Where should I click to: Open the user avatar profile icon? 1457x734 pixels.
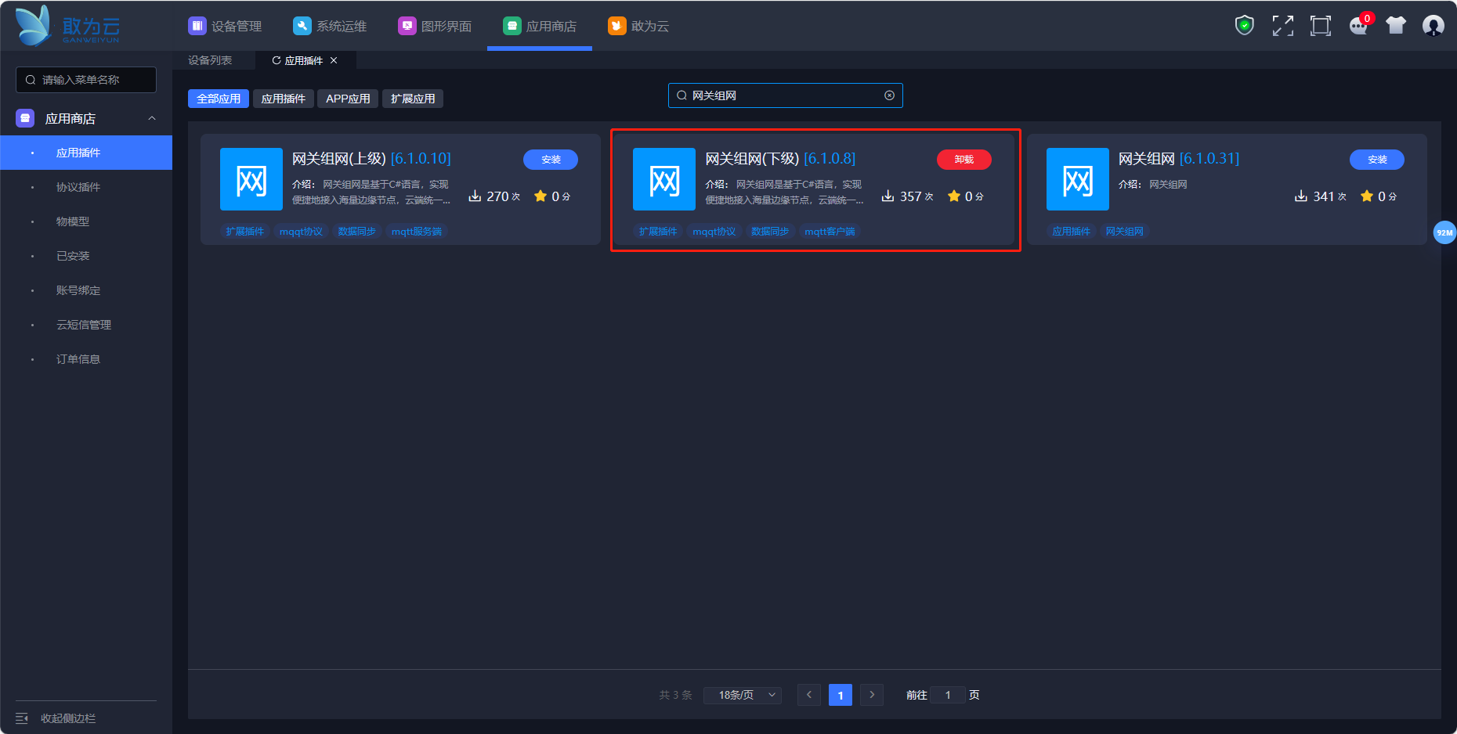1433,26
